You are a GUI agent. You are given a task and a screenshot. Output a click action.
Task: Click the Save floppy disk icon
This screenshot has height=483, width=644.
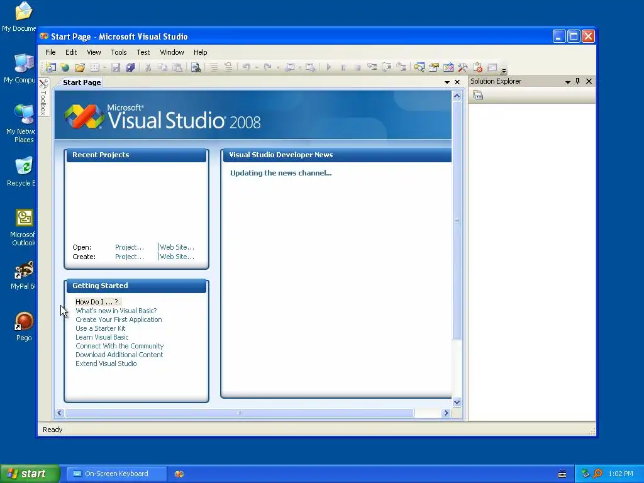coord(116,67)
